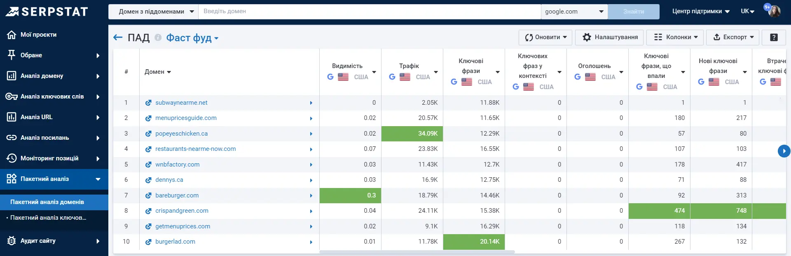Open the subwaynearme.net domain link

pos(181,103)
